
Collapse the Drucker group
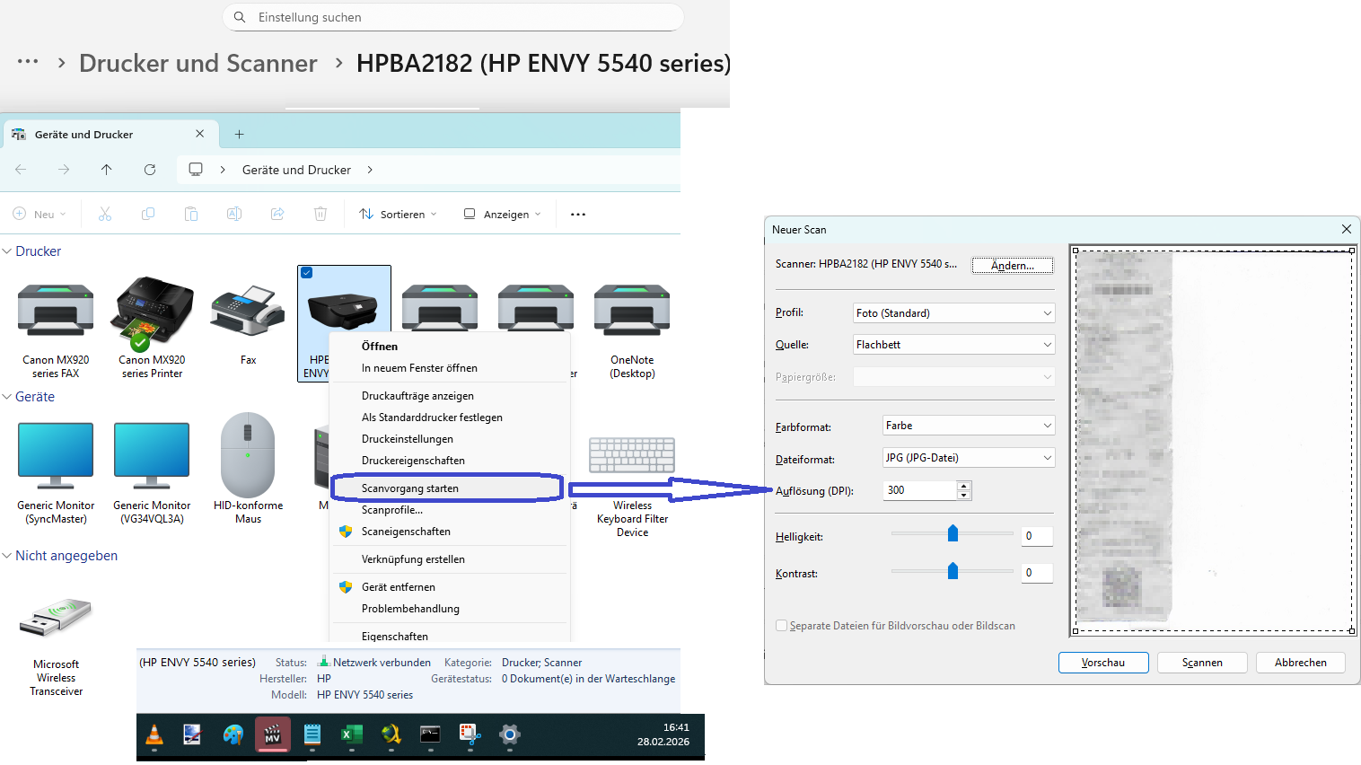coord(7,251)
